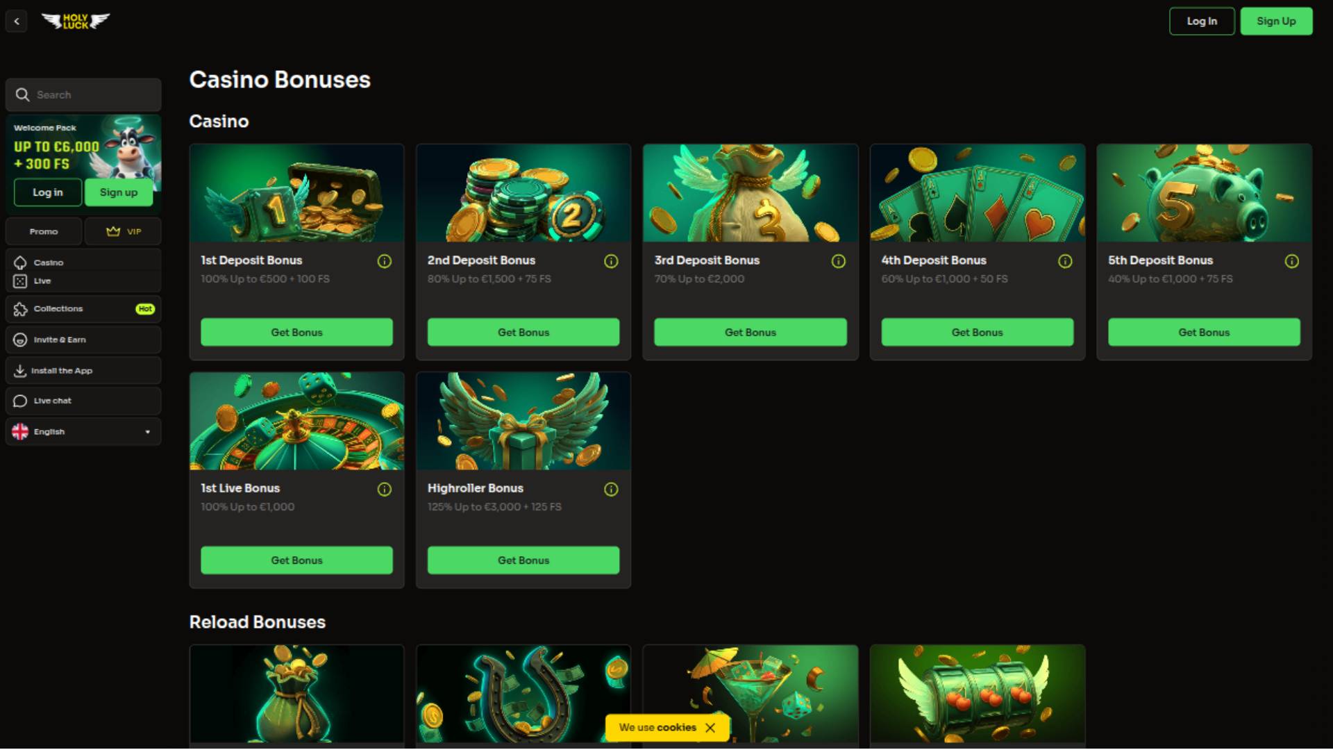Image resolution: width=1333 pixels, height=750 pixels.
Task: Click the info icon on 5th Deposit Bonus
Action: tap(1291, 261)
